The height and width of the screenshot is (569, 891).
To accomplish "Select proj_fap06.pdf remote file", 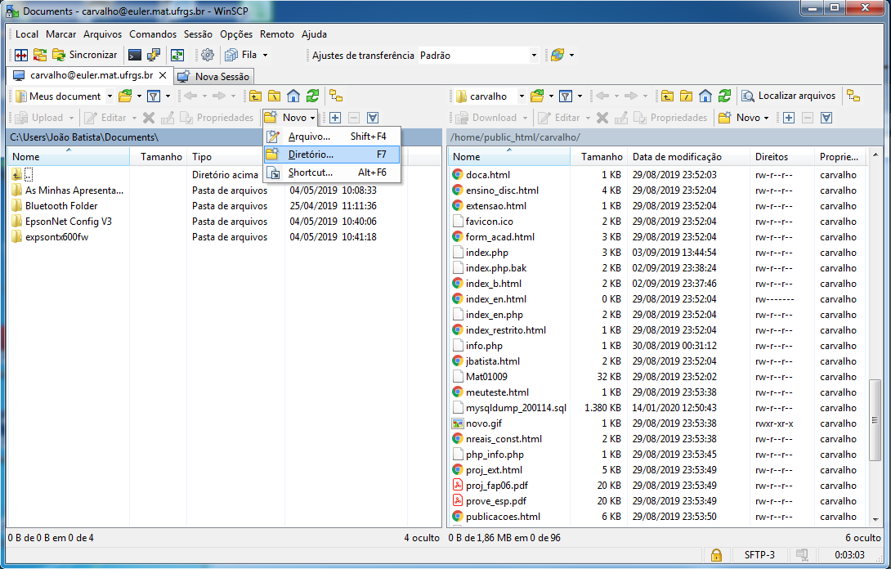I will click(497, 486).
